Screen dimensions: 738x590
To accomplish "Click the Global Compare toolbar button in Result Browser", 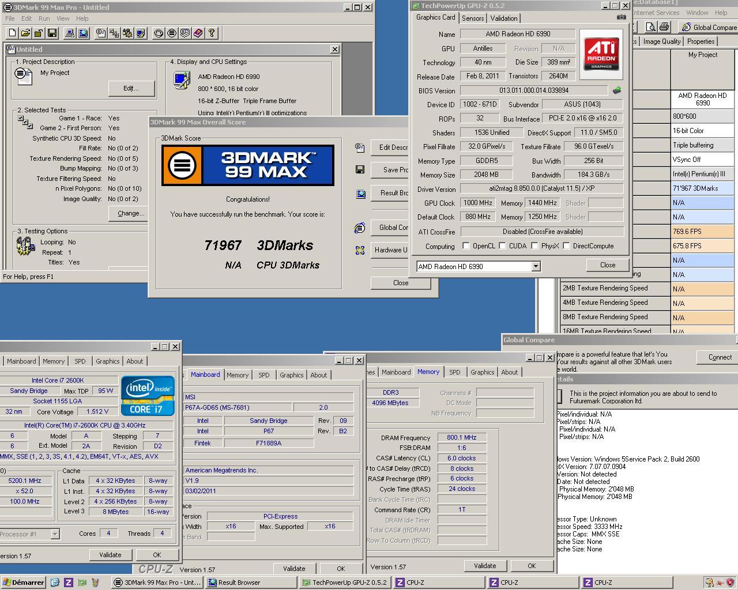I will coord(709,27).
